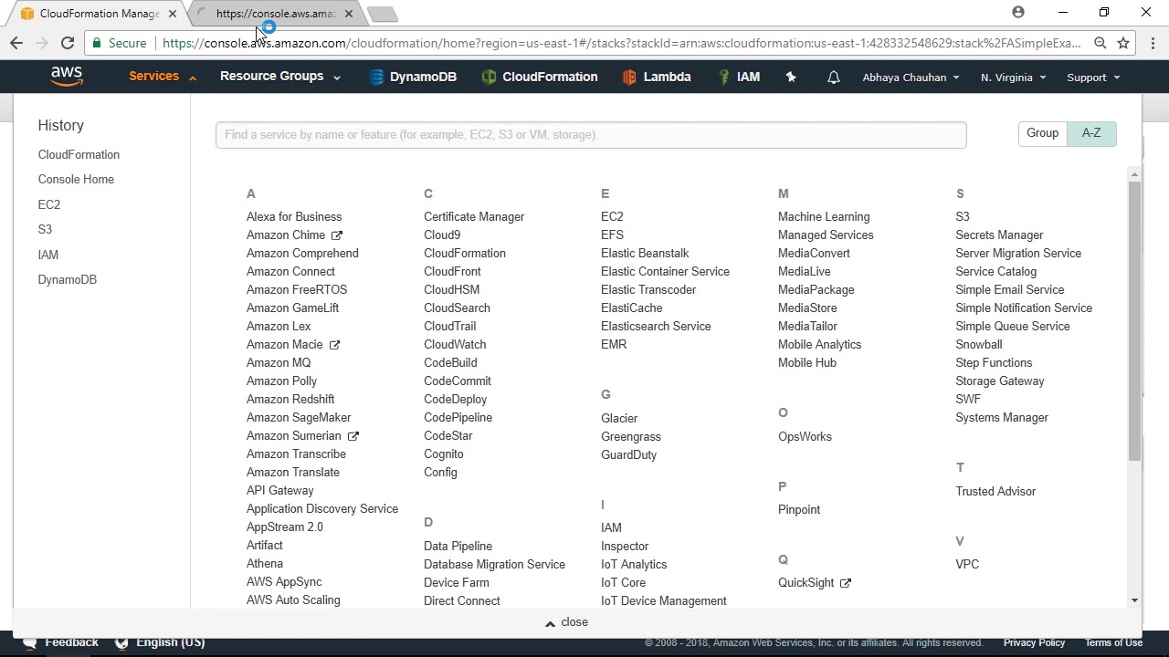This screenshot has height=657, width=1169.
Task: Open the notifications bell icon
Action: click(x=834, y=78)
